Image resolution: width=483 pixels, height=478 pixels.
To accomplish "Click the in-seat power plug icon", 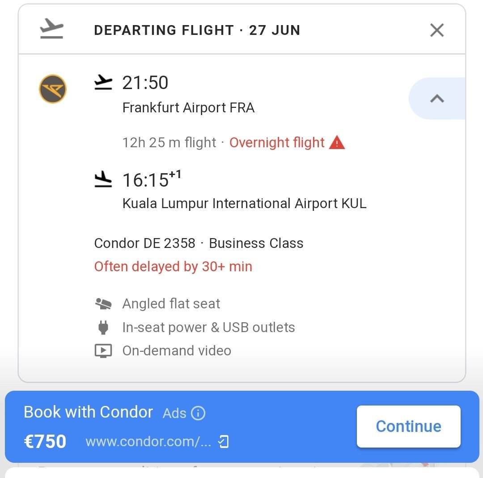I will (x=103, y=327).
